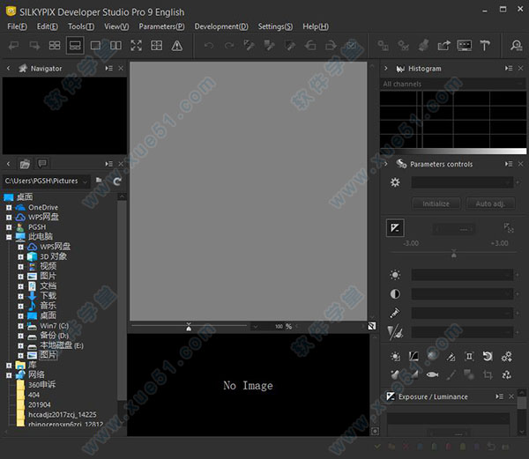
Task: Click the search magnifier icon in toolbar
Action: (x=516, y=46)
